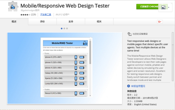Viewport: 175px width, 110px height.
Task: Launch iPhone 6 in portrait mode
Action: (x=76, y=57)
